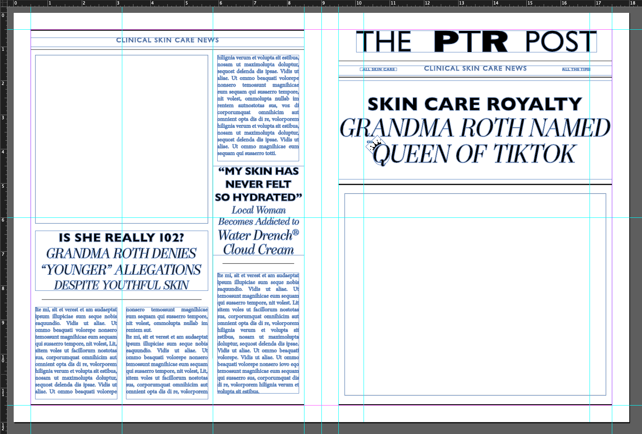This screenshot has width=642, height=434.
Task: Select "GRANDMA ROTH DENIES" subheadline line
Action: [121, 253]
